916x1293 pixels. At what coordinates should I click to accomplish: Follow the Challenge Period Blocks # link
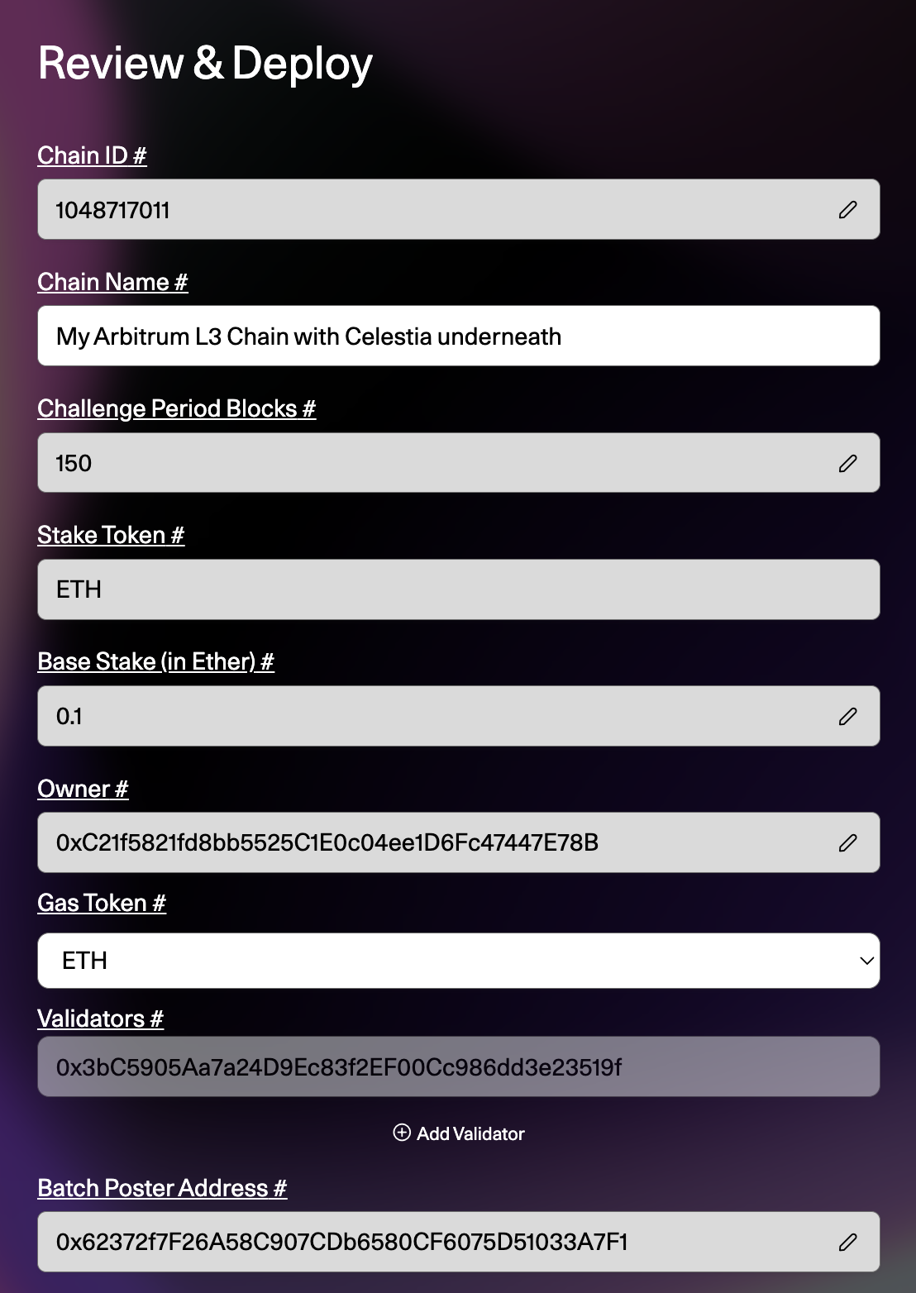click(177, 408)
